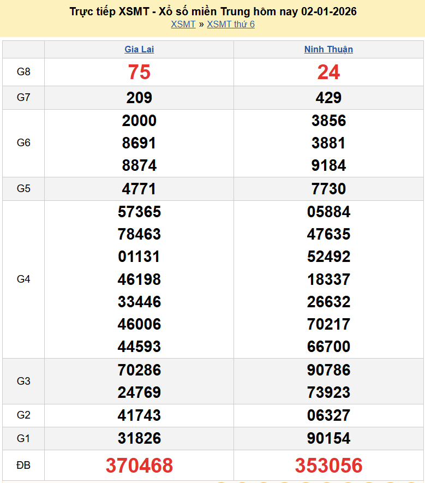425x483 pixels.
Task: Click the G1 row label
Action: 23,438
